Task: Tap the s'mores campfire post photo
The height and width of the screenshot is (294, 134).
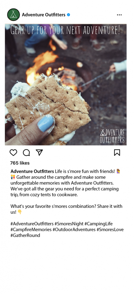Action: coord(66,84)
